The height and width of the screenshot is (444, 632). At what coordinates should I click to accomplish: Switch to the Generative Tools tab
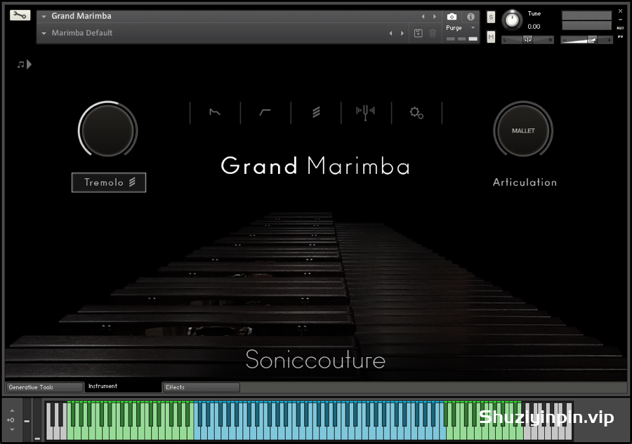pos(44,387)
